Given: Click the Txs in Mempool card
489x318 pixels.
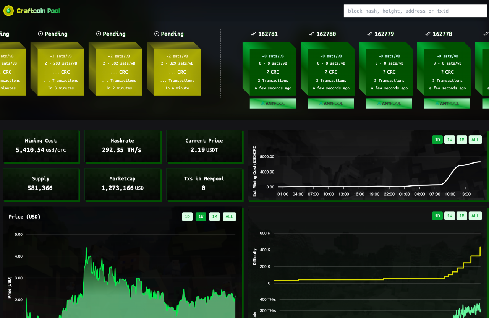Looking at the screenshot, I should click(204, 185).
